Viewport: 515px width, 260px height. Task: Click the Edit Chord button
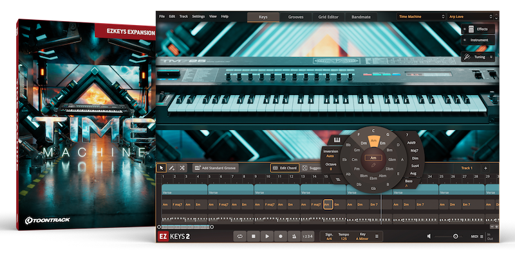pyautogui.click(x=284, y=168)
